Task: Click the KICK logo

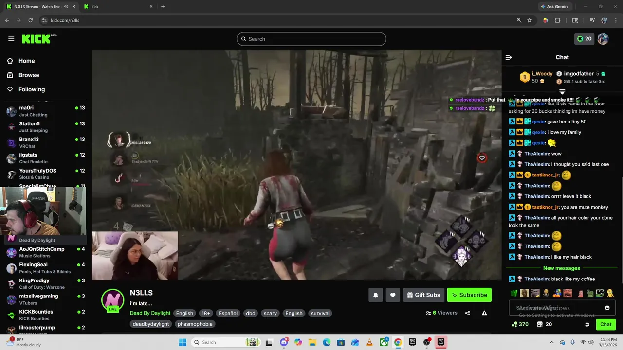Action: (39, 39)
